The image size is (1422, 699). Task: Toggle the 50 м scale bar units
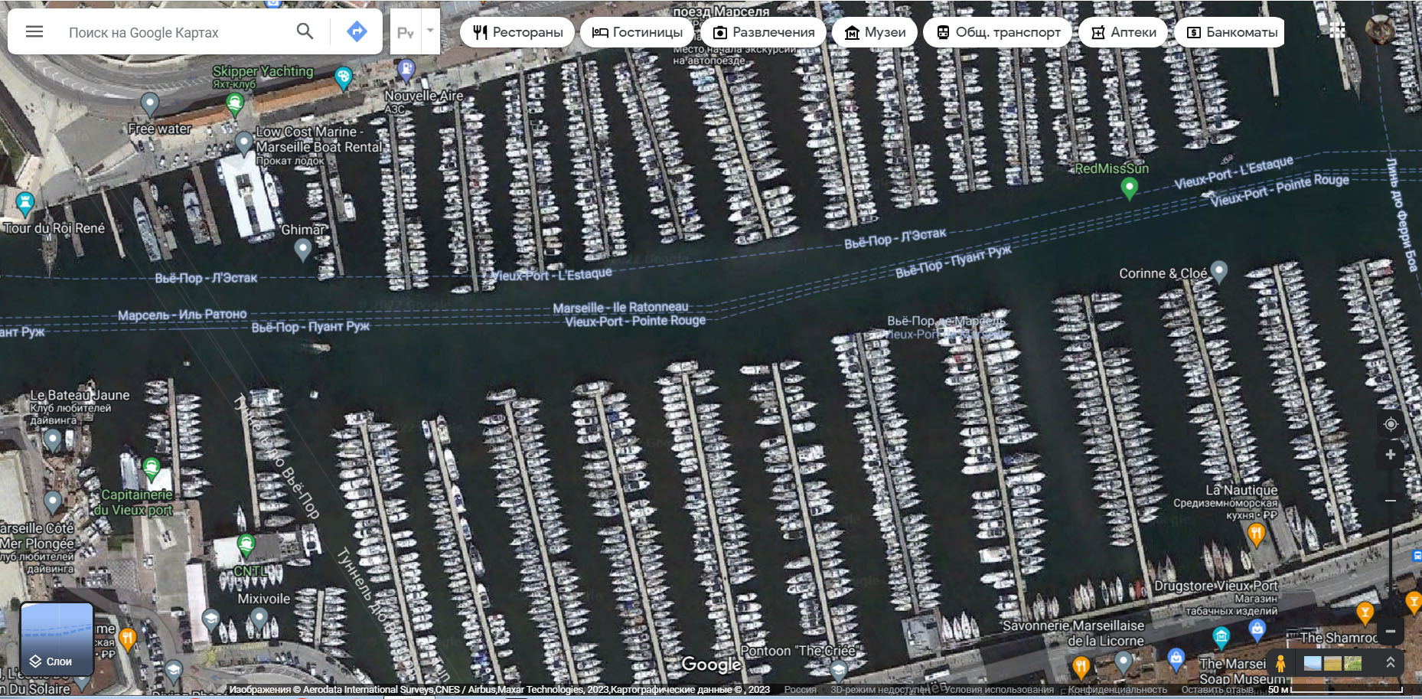pyautogui.click(x=1335, y=690)
